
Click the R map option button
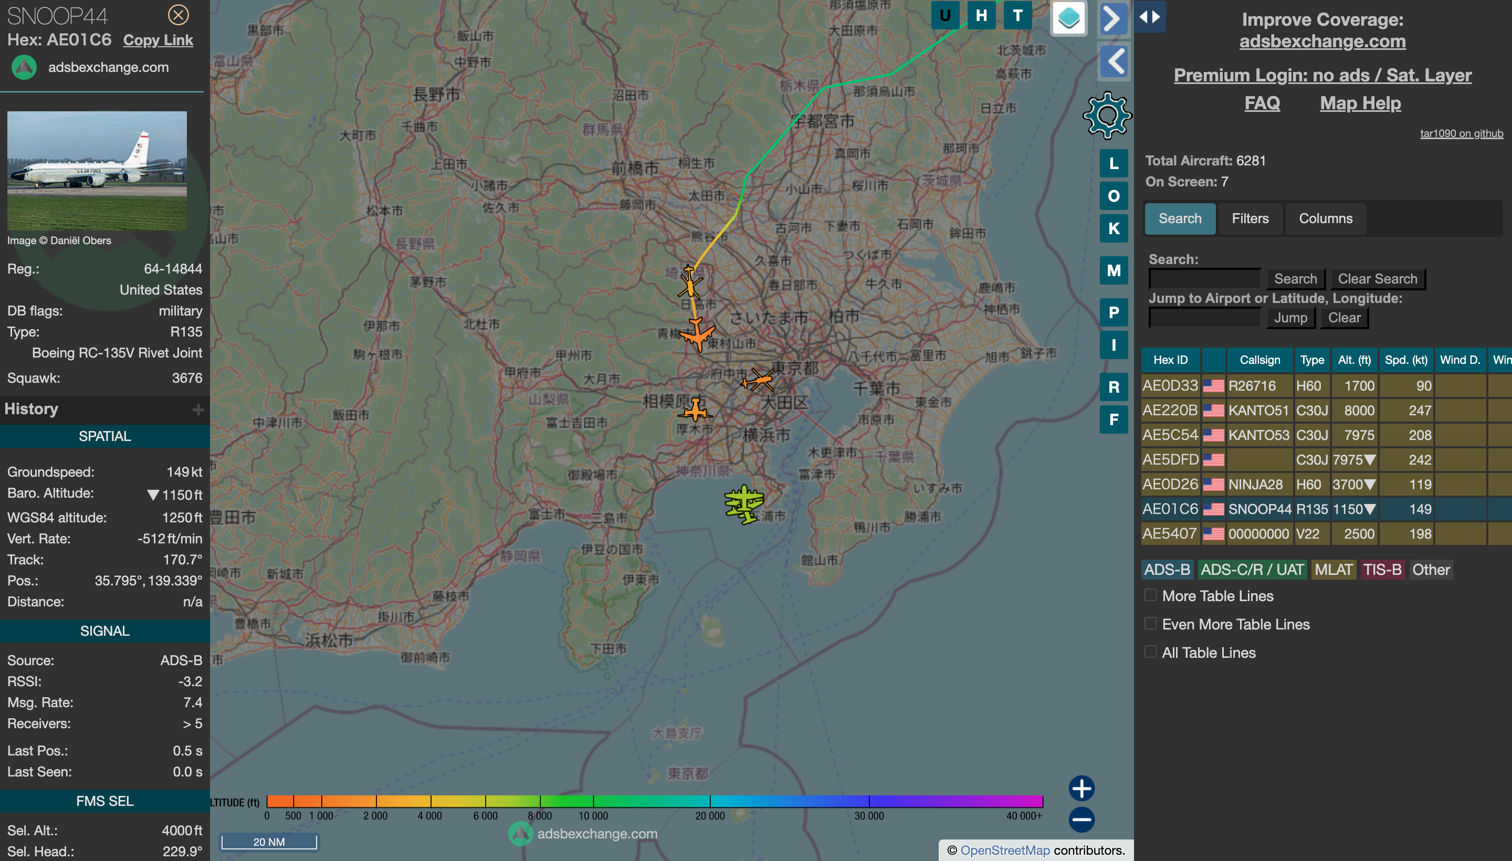(1114, 387)
